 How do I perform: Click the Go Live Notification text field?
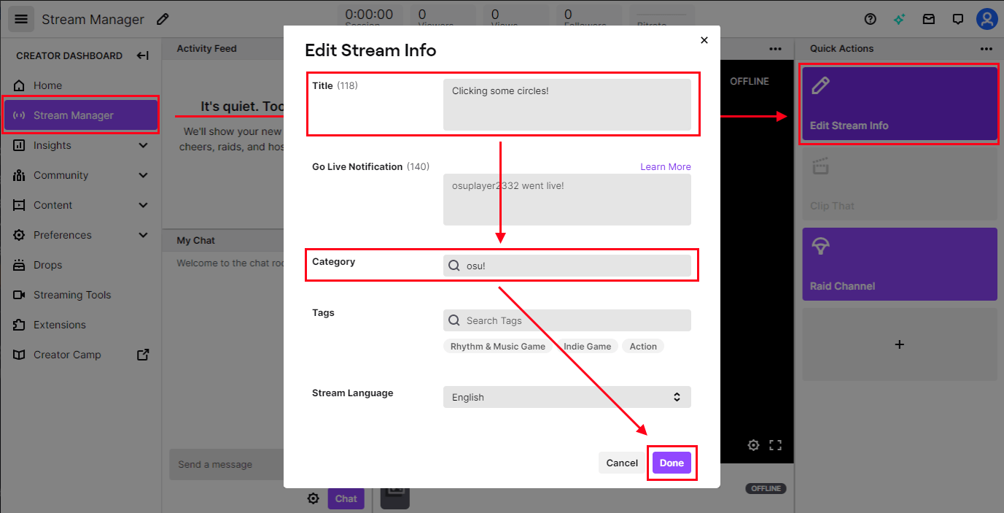(x=567, y=199)
